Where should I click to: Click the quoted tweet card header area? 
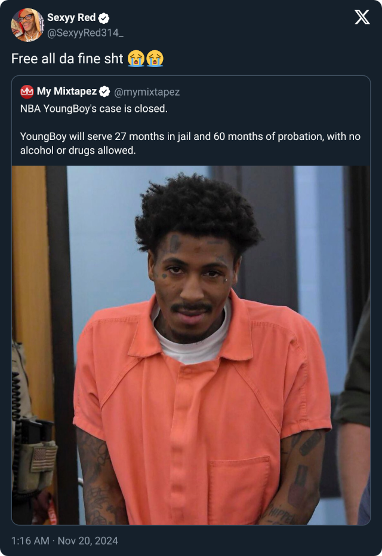[x=191, y=92]
